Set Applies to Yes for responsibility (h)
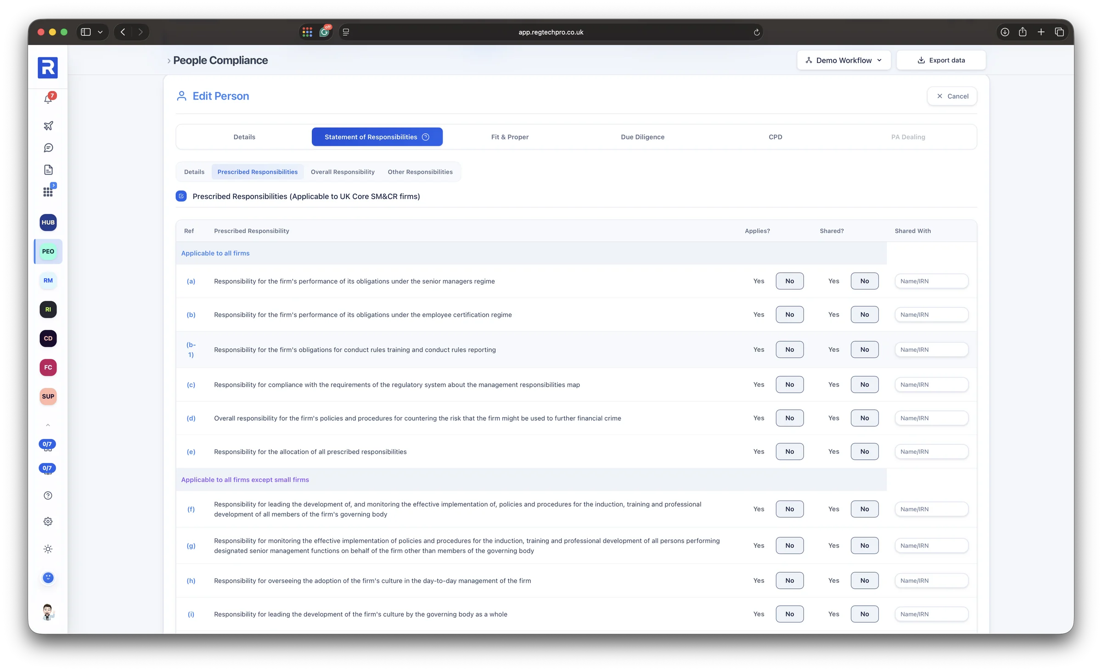 (759, 581)
